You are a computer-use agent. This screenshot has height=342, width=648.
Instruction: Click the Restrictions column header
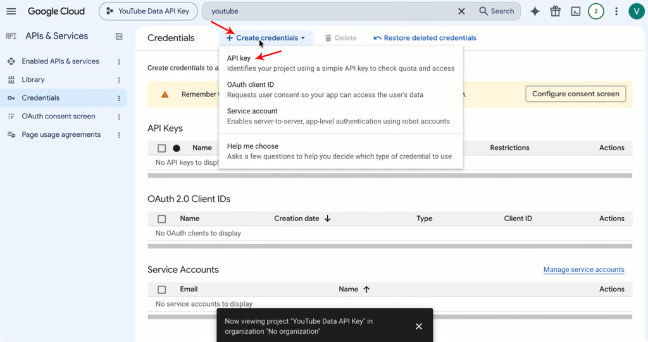(509, 148)
